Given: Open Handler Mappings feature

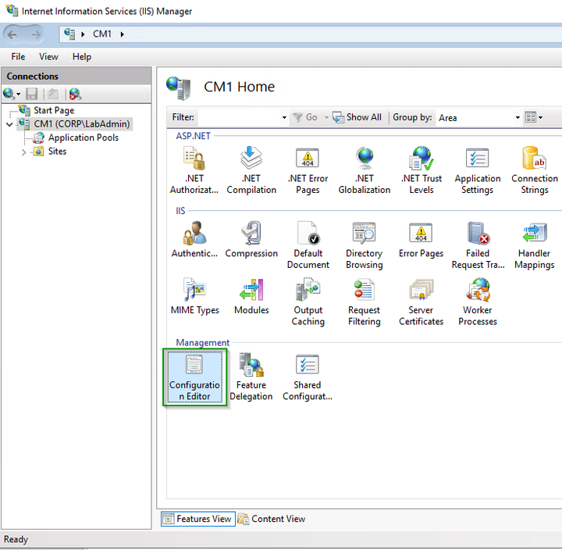Looking at the screenshot, I should 535,245.
